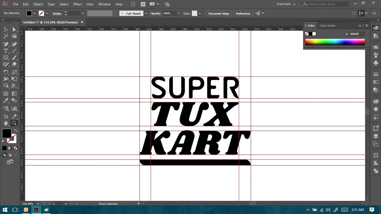Image resolution: width=381 pixels, height=214 pixels.
Task: Select the Gradient tool
Action: pyautogui.click(x=14, y=94)
